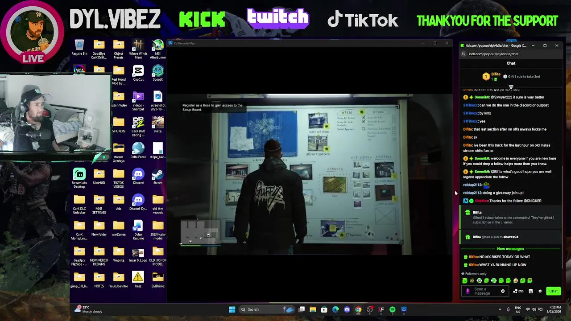Click the kick.com popout chat address bar
This screenshot has width=571, height=321.
click(511, 54)
